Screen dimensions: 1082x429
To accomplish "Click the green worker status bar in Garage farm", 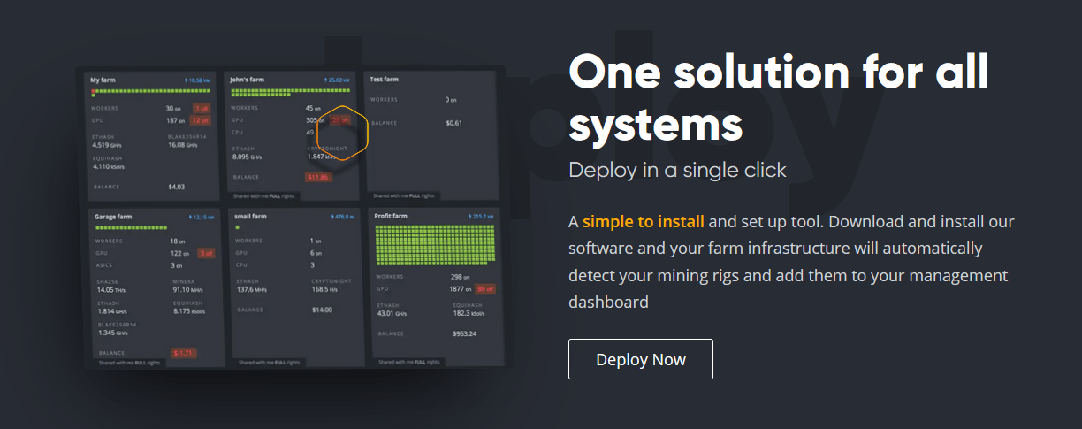I will 131,227.
